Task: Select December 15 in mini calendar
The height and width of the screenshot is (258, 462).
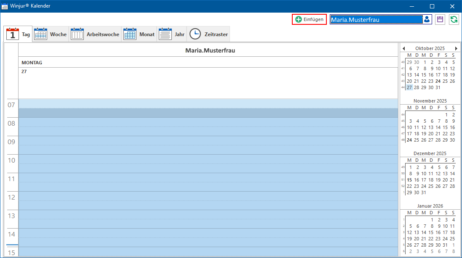Action: click(x=409, y=180)
